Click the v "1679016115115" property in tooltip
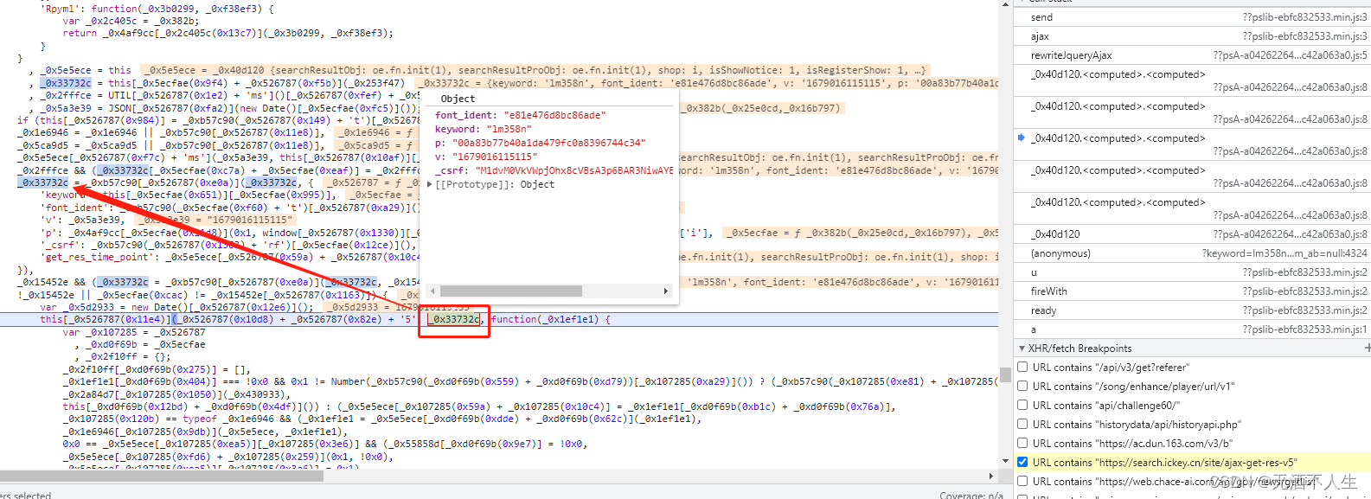This screenshot has width=1371, height=499. coord(486,157)
